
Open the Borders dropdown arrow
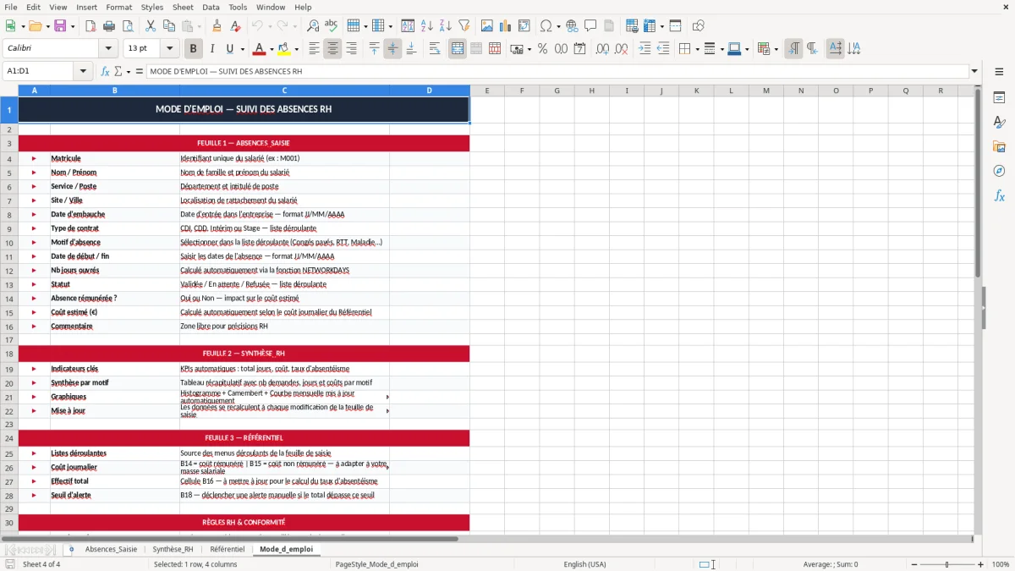tap(698, 49)
